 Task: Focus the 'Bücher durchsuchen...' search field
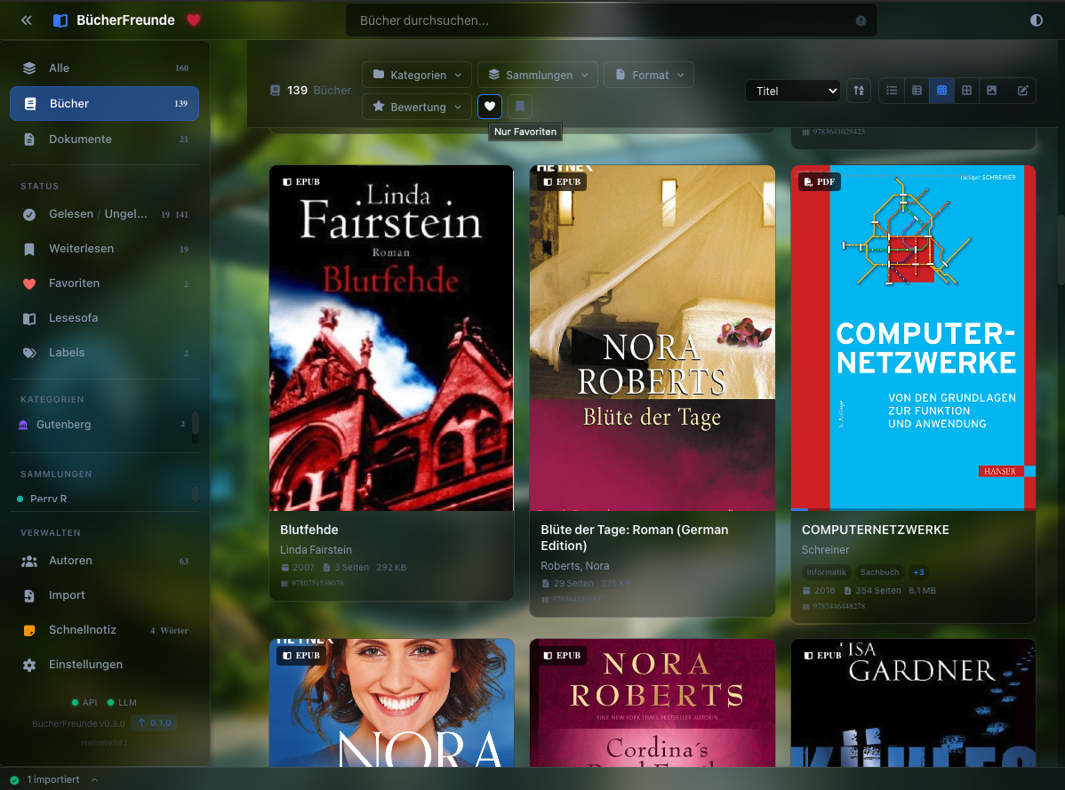click(x=612, y=20)
